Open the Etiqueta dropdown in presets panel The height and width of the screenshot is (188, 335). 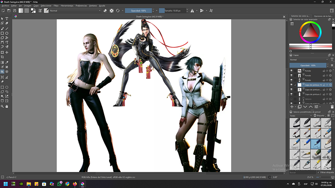320,115
